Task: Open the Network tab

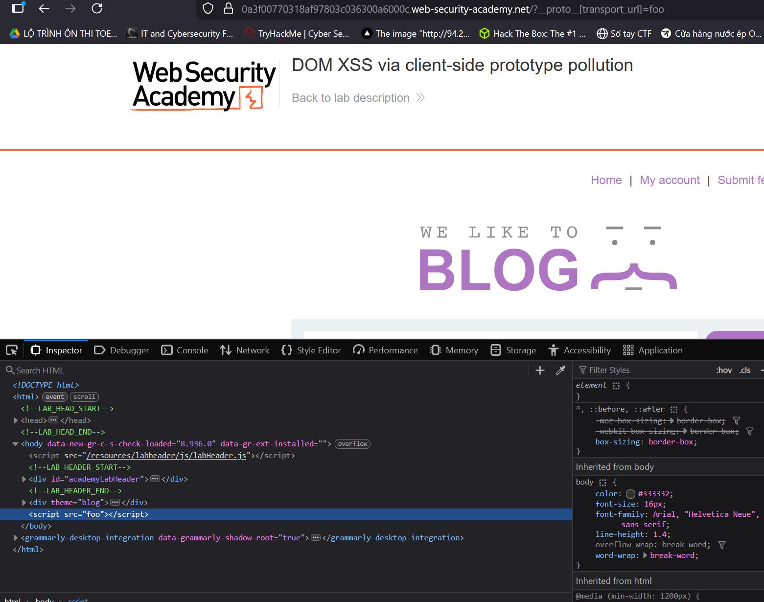Action: pyautogui.click(x=244, y=350)
